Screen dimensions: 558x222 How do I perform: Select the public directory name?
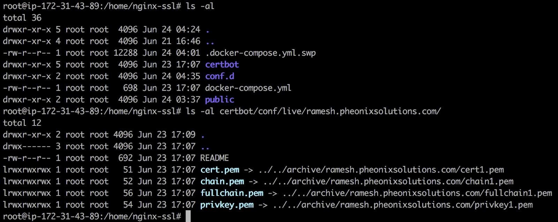tap(219, 100)
